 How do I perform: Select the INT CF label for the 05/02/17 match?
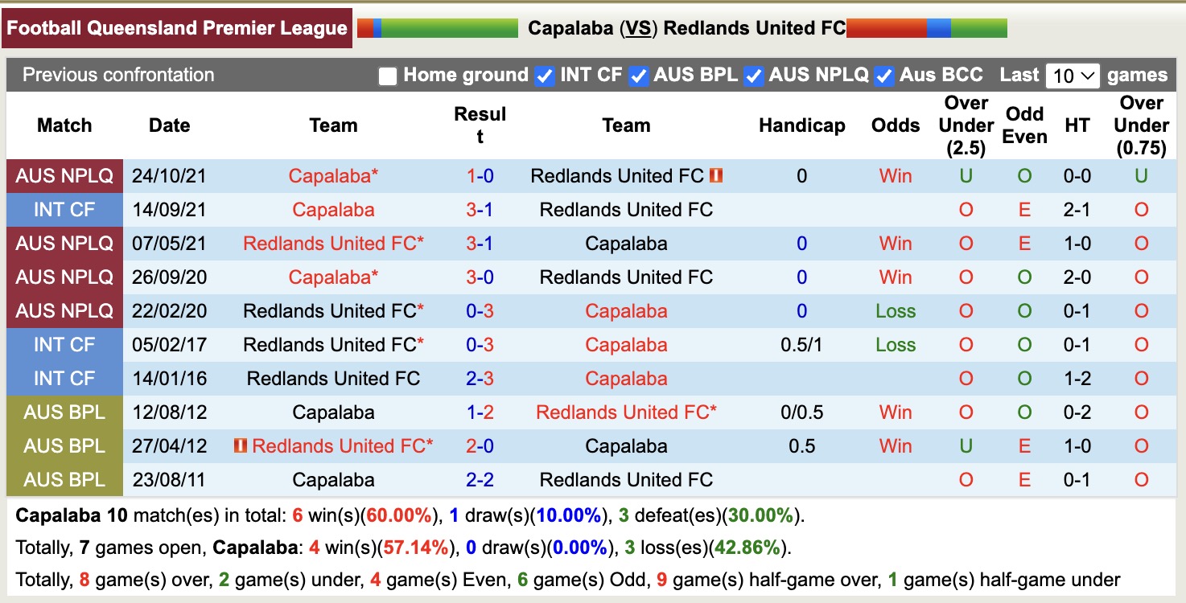click(x=64, y=344)
